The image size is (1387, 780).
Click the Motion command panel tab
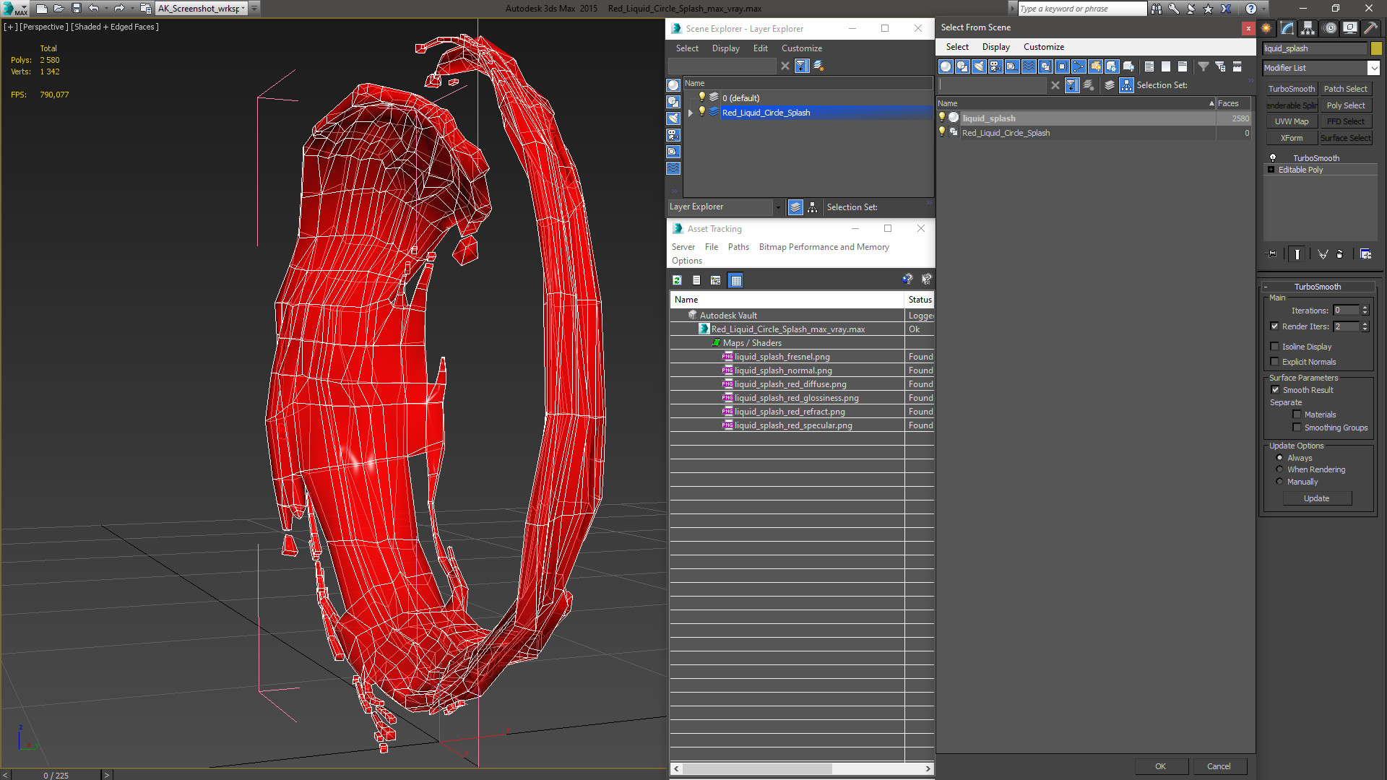[1330, 28]
